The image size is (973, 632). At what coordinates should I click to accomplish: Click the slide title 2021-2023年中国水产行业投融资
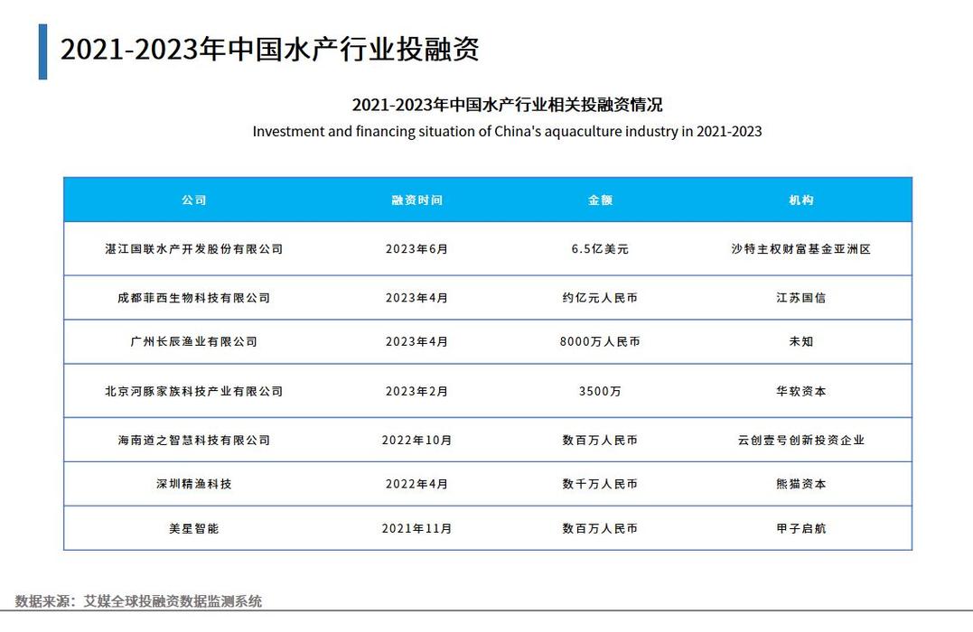tap(271, 51)
